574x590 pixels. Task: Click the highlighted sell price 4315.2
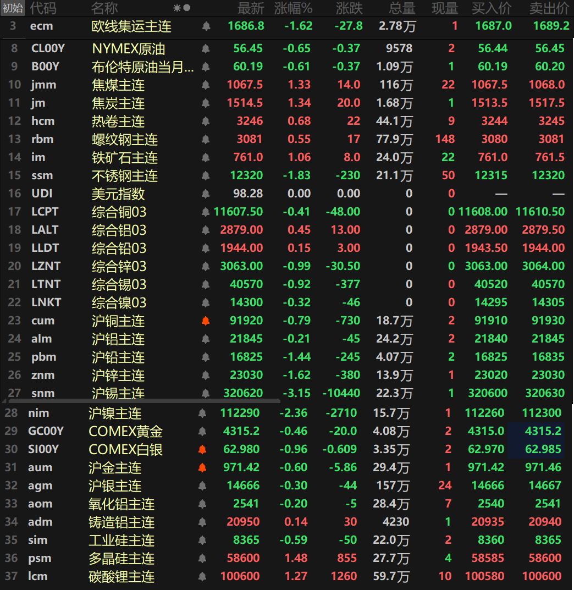pyautogui.click(x=543, y=431)
